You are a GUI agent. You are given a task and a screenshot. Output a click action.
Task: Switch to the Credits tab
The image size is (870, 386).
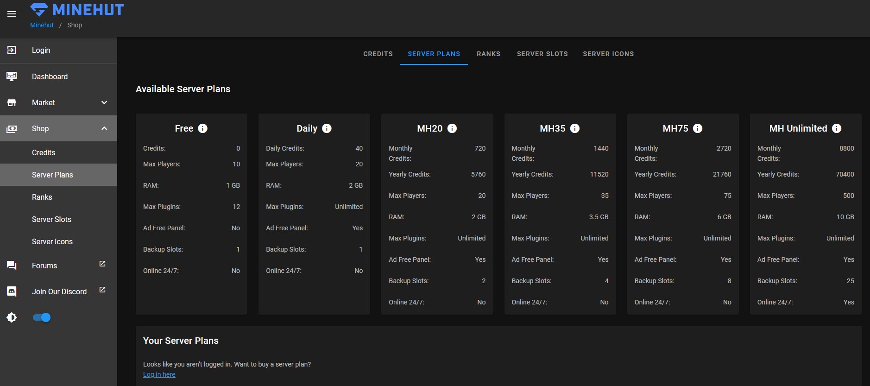pyautogui.click(x=378, y=54)
